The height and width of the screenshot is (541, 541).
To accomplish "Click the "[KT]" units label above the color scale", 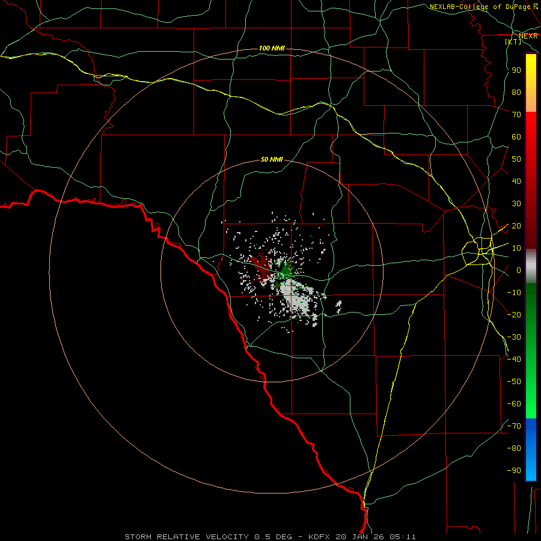I will (513, 41).
